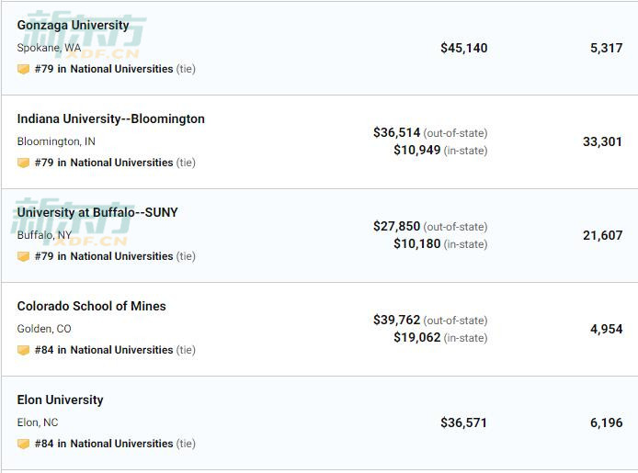Click the badge icon beside Gonzaga's #79 ranking
The image size is (638, 473).
pos(23,69)
